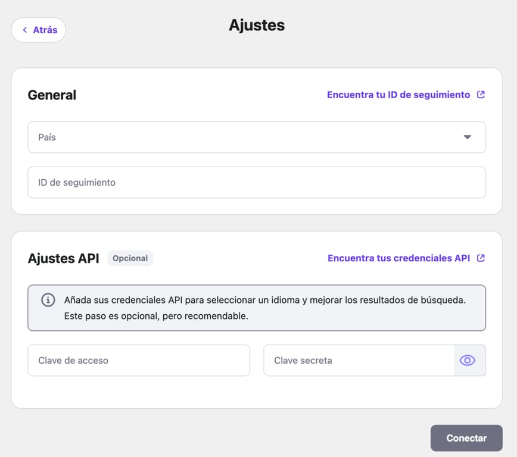Toggle visibility of the Clave secreta field
Screen dimensions: 517x457
point(467,360)
